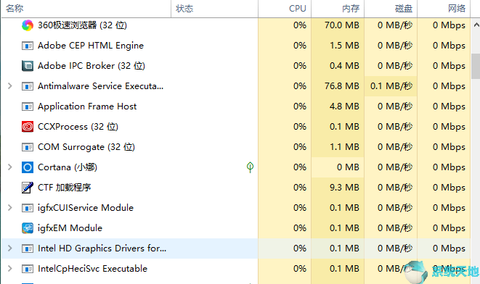Click the 9.3 MB memory cell
The image size is (480, 284).
point(338,188)
